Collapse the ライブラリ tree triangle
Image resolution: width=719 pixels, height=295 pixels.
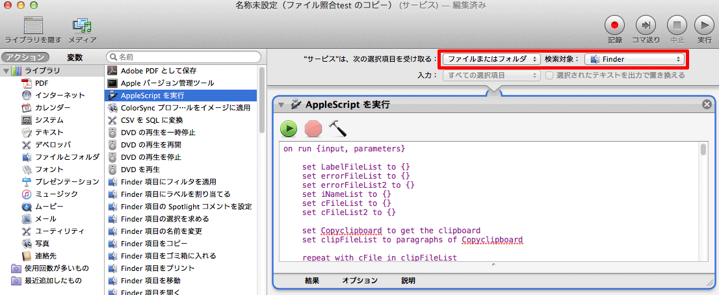6,71
